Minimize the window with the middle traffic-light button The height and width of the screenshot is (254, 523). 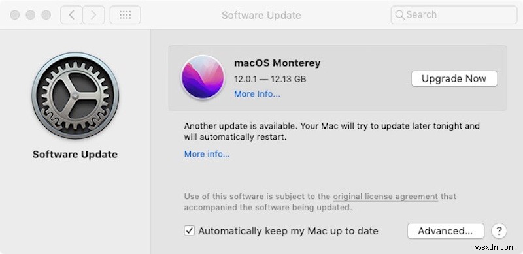pos(31,15)
